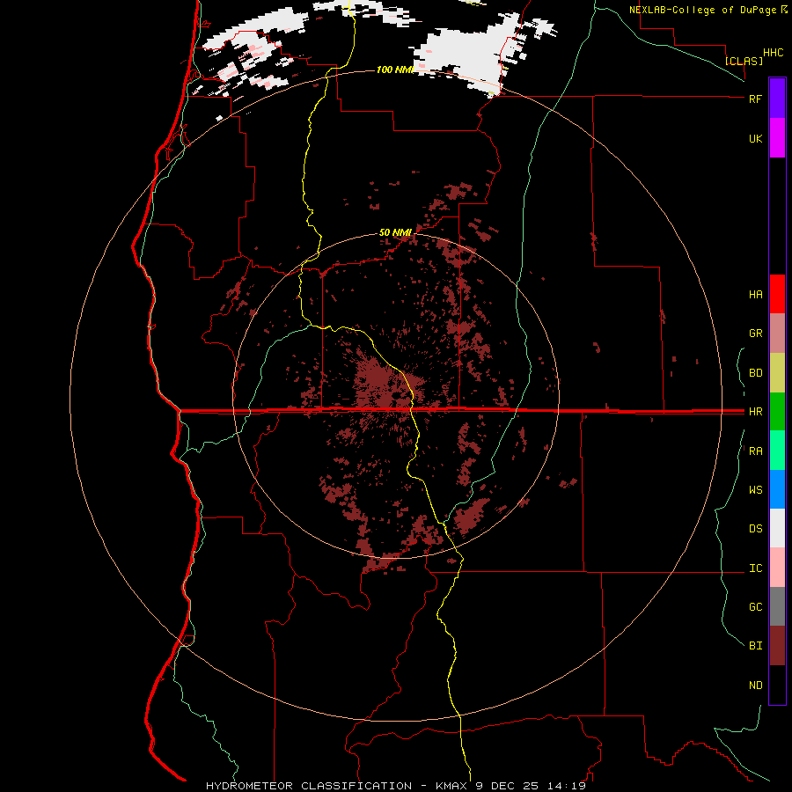The height and width of the screenshot is (792, 792).
Task: Click the DS legend label
Action: 755,529
